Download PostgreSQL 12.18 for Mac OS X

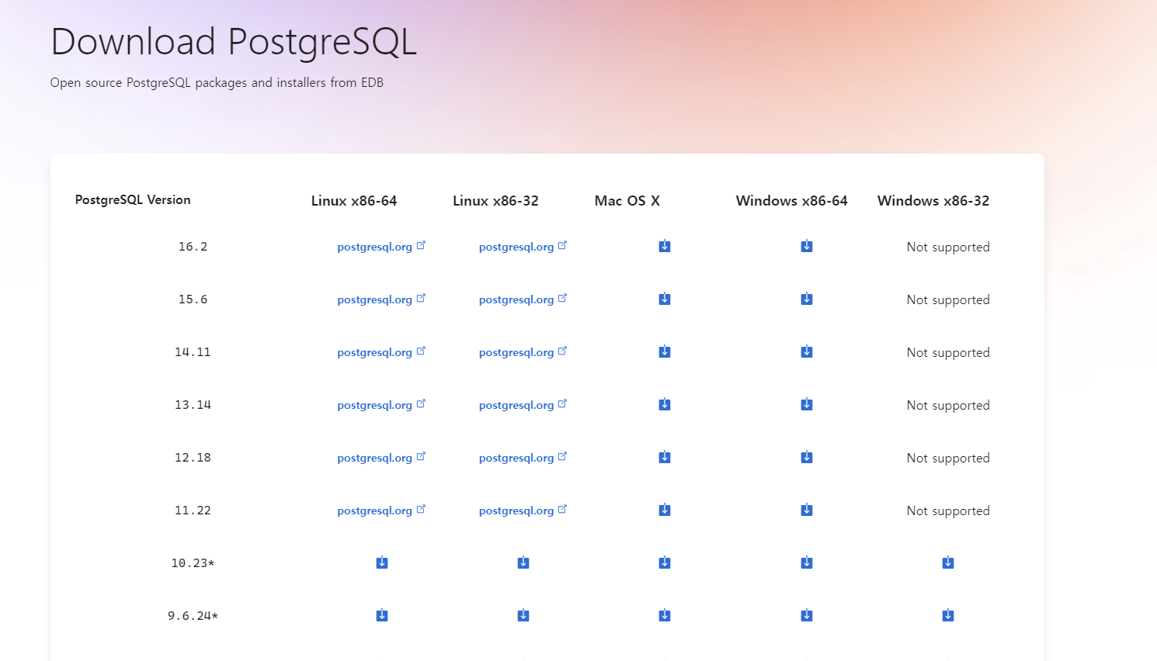665,457
